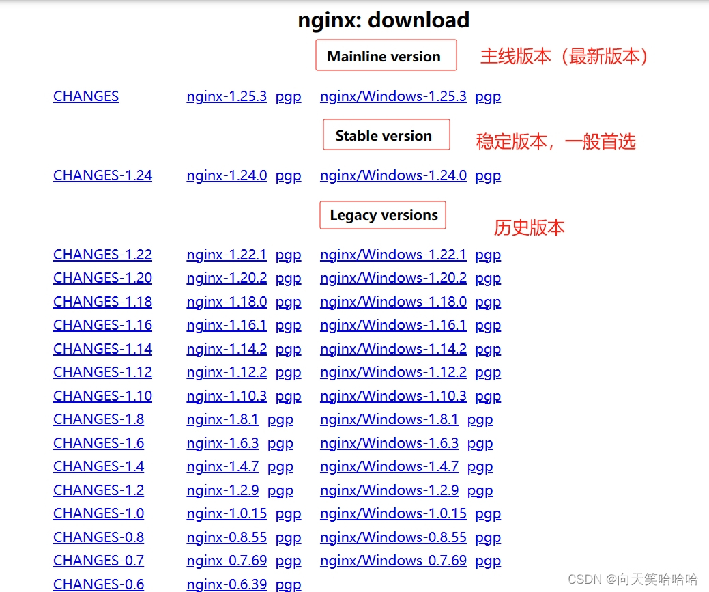Download nginx/Windows-1.25.3 build

393,96
